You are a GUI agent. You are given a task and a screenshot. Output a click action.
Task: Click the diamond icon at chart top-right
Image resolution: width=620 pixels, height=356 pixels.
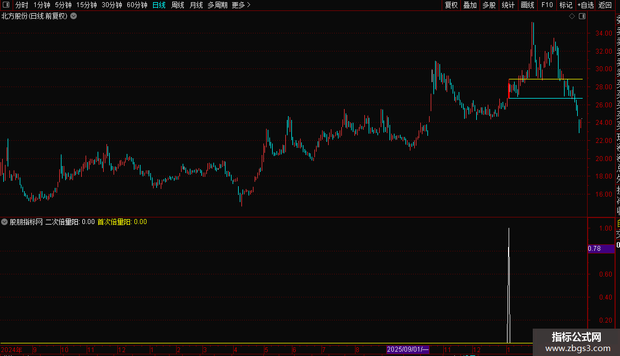click(x=572, y=16)
